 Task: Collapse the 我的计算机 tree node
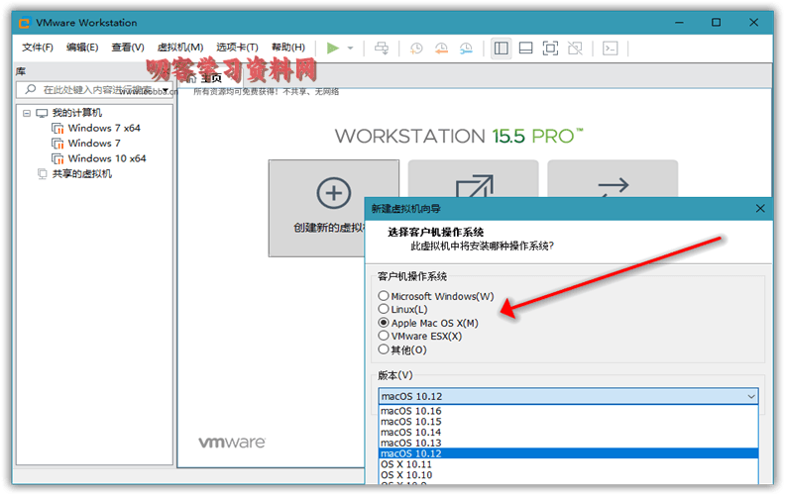click(27, 114)
